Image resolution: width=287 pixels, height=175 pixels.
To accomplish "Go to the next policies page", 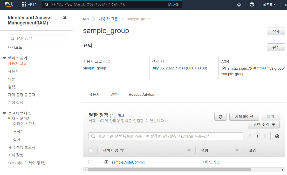I will point(265,136).
